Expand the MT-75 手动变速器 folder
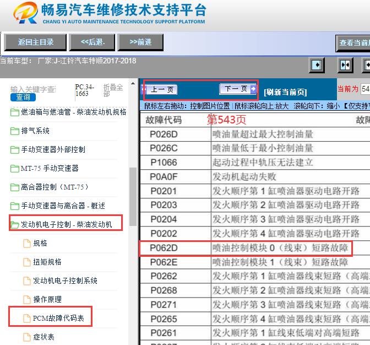 pyautogui.click(x=50, y=168)
